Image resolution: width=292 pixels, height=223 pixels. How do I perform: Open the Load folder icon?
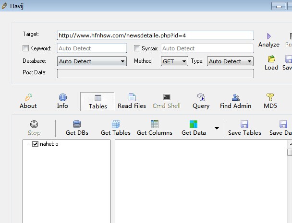point(271,59)
